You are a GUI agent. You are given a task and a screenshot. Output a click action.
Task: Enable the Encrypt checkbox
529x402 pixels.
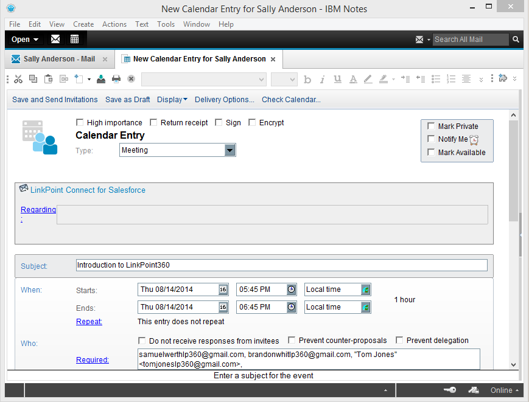(x=252, y=122)
